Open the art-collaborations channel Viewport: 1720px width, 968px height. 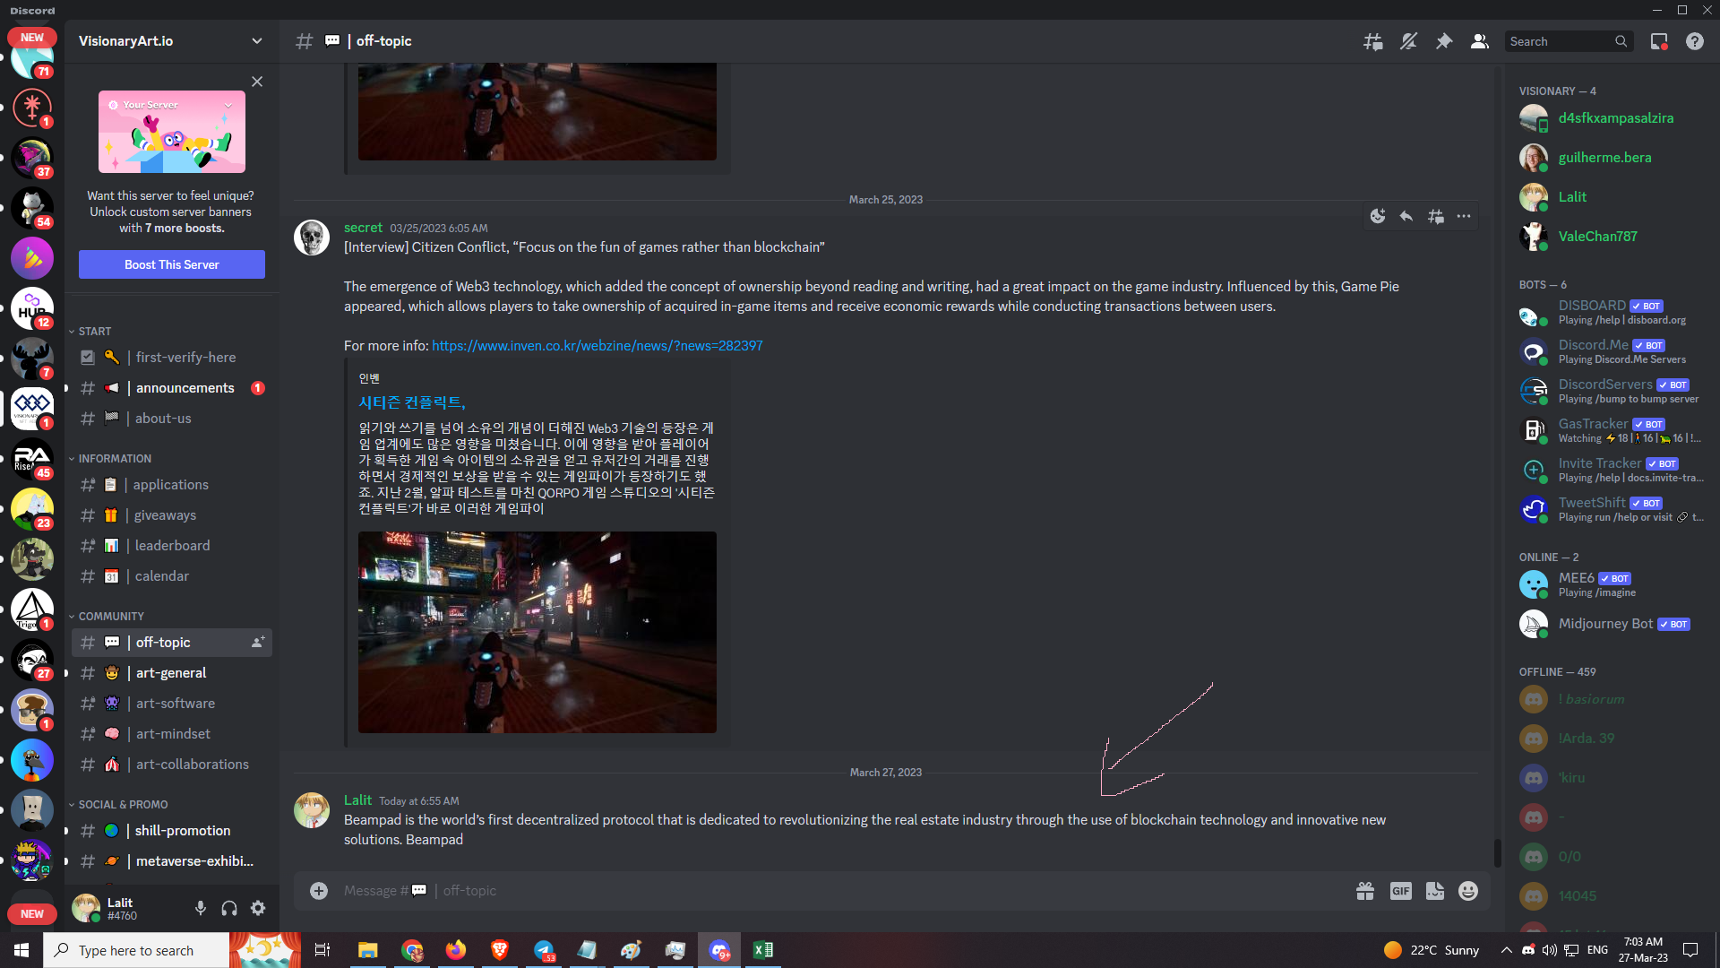coord(172,765)
